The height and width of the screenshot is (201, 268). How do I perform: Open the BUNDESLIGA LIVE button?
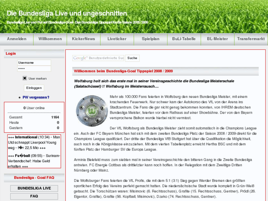34,188
